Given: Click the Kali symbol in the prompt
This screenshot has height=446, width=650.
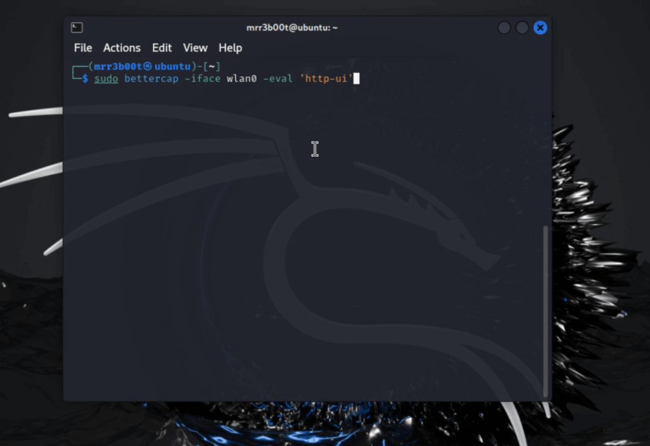Looking at the screenshot, I should 147,66.
